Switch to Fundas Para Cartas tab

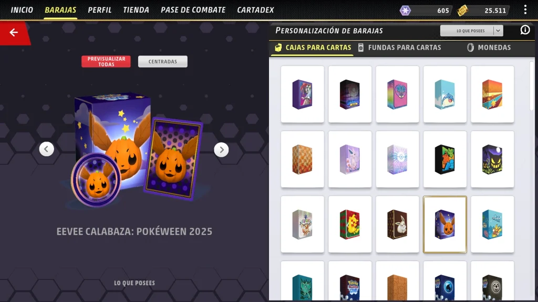[399, 48]
